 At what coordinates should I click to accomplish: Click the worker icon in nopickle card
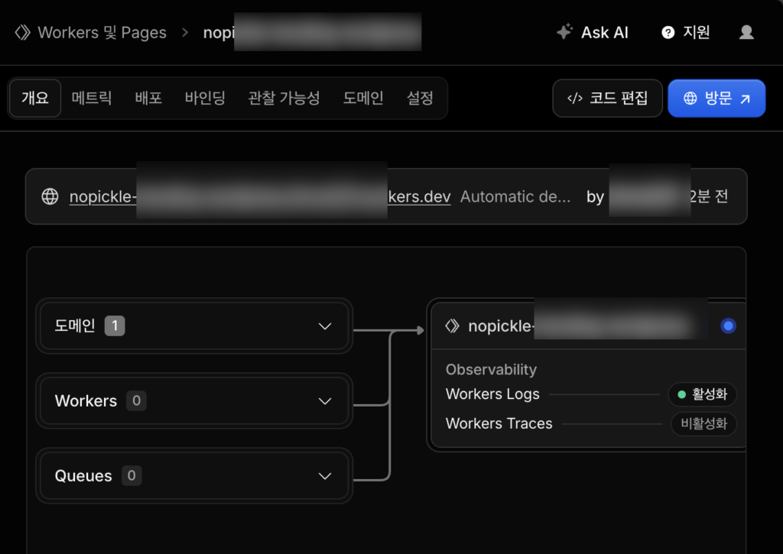pos(453,326)
